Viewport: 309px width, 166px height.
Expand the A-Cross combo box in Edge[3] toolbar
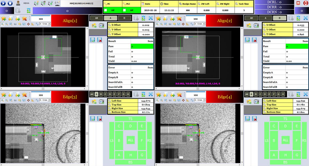(x=45, y=100)
